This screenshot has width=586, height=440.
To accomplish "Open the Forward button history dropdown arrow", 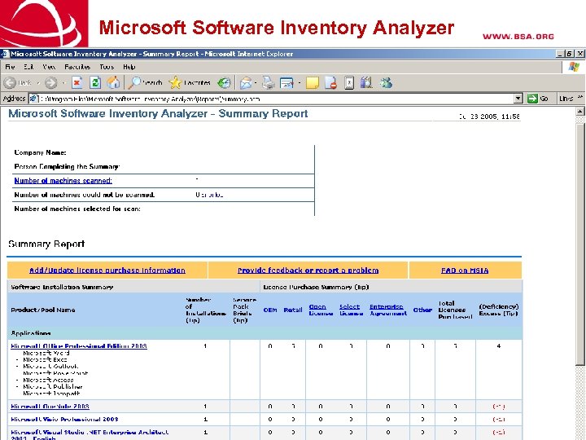I will pos(63,83).
